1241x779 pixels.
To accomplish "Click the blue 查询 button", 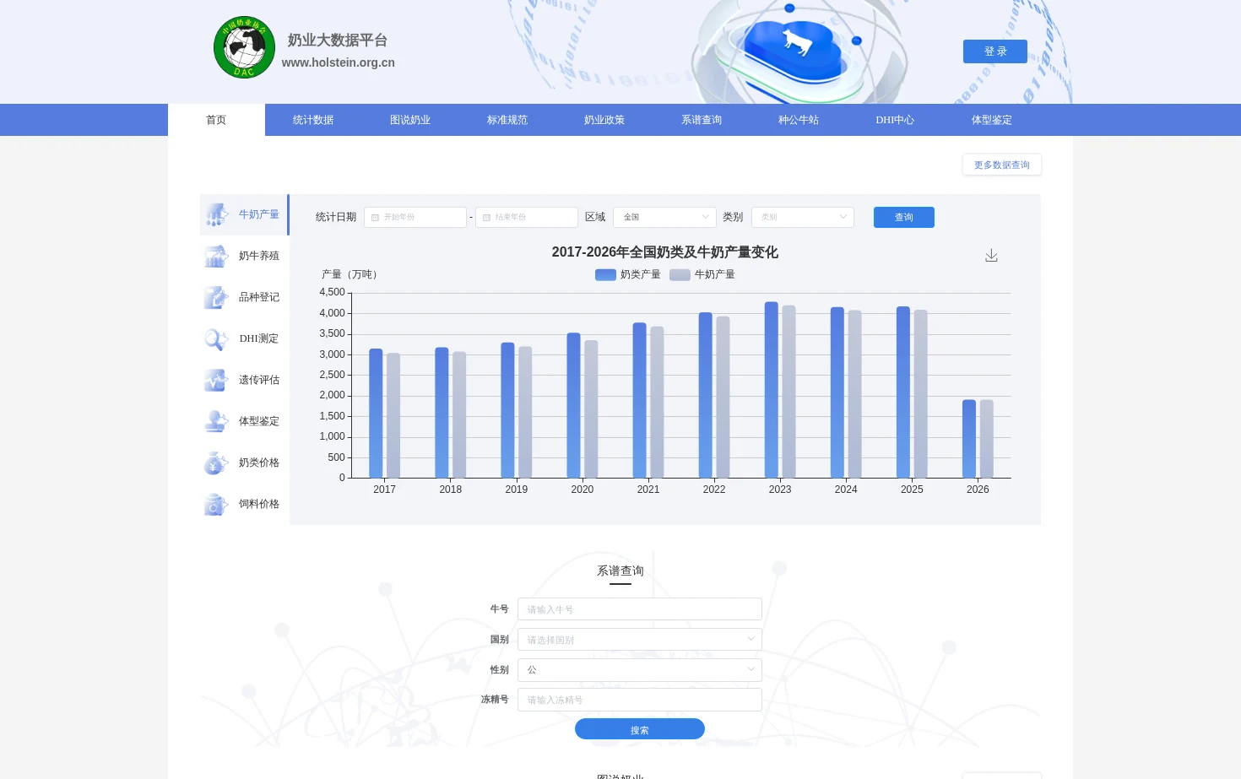I will point(904,217).
